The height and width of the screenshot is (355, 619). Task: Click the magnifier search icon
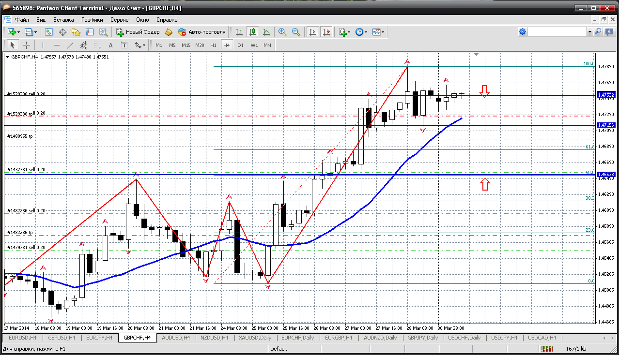click(598, 31)
